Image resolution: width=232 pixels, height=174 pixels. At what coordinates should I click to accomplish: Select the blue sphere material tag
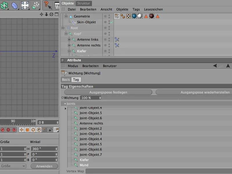(x=134, y=16)
